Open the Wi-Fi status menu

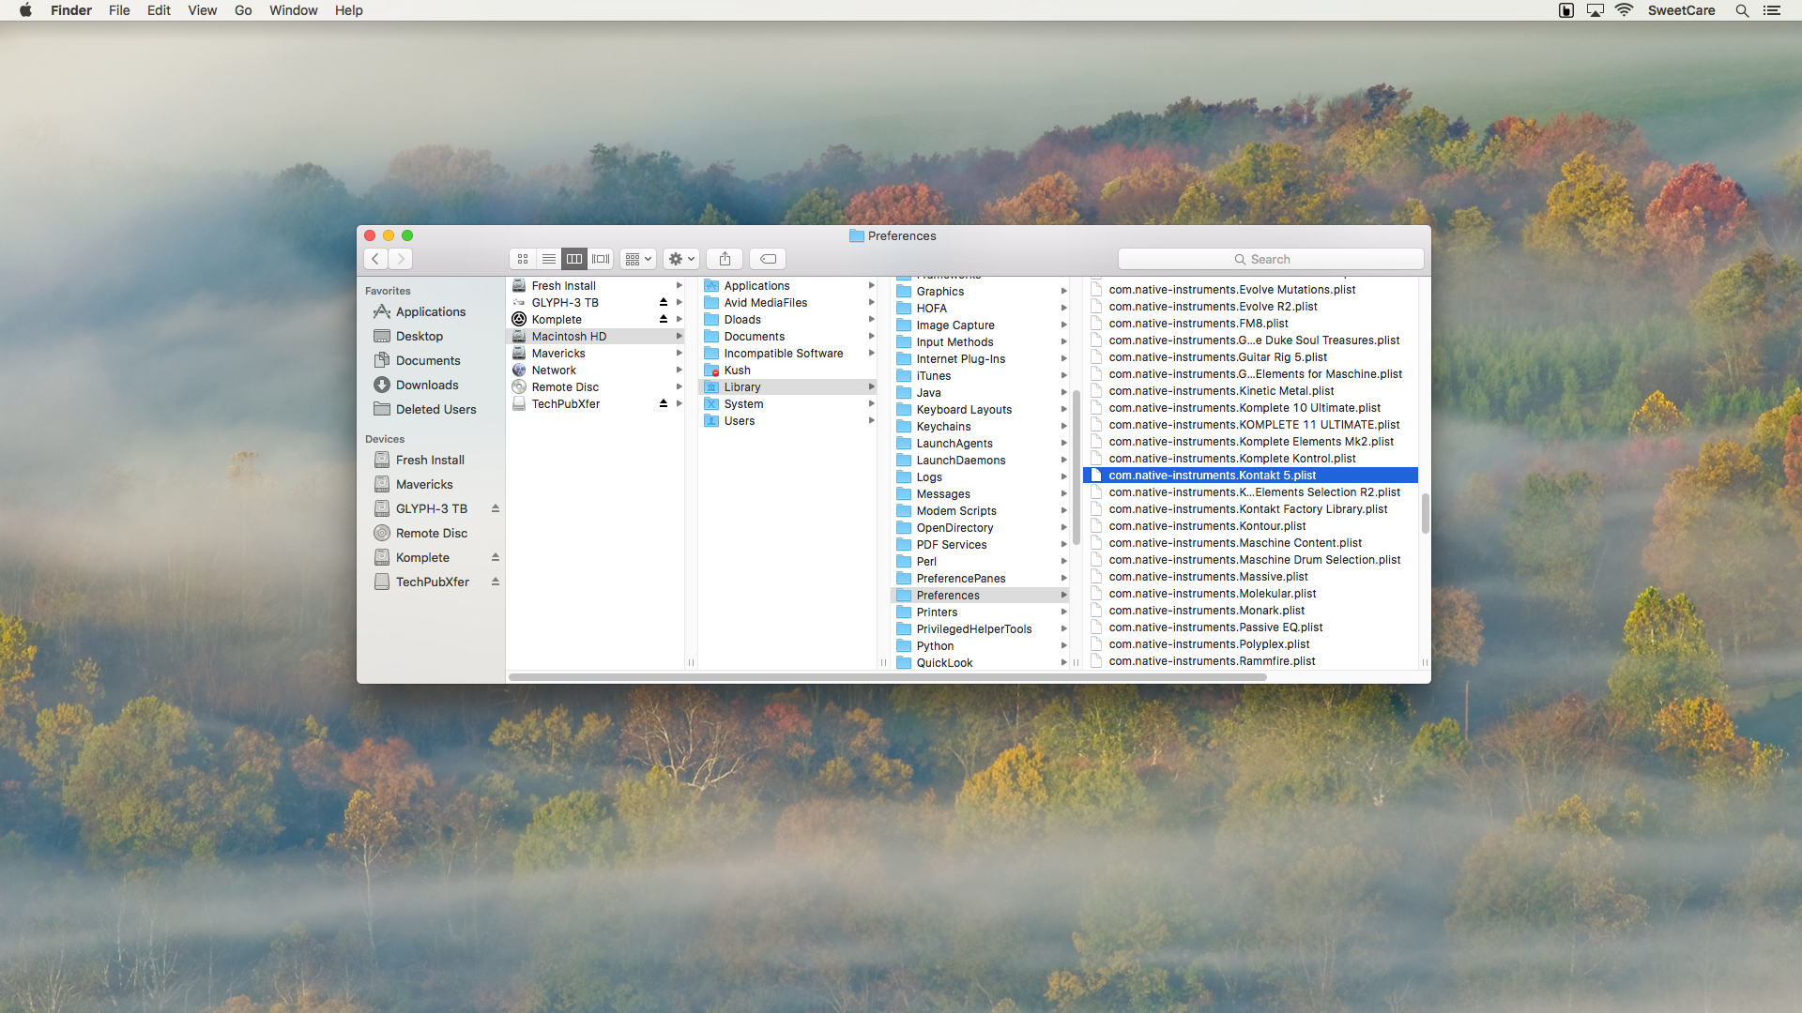pyautogui.click(x=1625, y=10)
